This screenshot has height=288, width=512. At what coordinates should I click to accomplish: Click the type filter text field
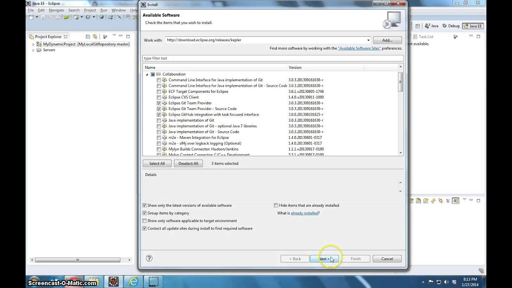(x=273, y=58)
